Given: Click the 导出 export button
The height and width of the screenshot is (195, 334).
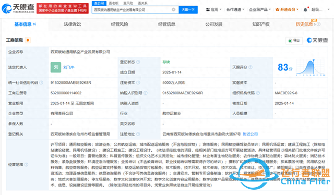Looking at the screenshot, I should pos(294,41).
